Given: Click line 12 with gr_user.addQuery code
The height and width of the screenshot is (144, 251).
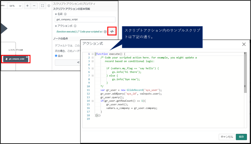Looking at the screenshot, I should 131,94.
